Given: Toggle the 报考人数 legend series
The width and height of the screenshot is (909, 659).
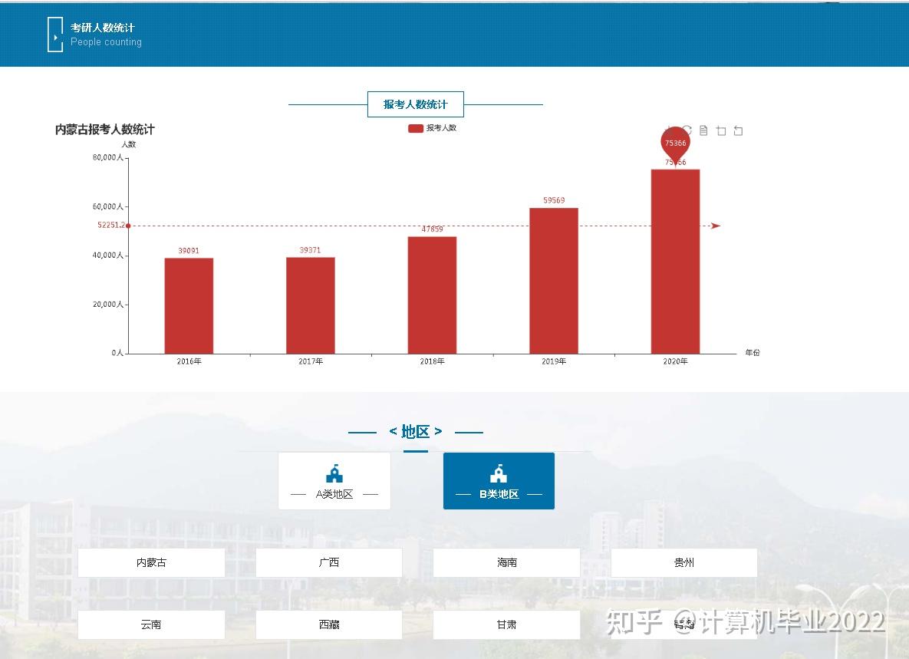Looking at the screenshot, I should pyautogui.click(x=433, y=128).
